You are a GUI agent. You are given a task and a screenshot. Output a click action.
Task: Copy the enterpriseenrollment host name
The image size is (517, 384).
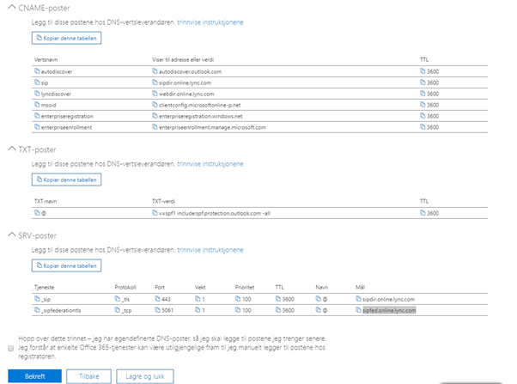tap(37, 126)
